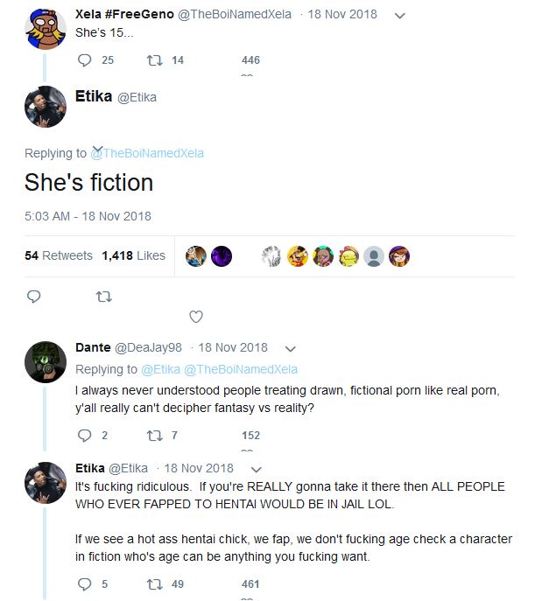This screenshot has width=535, height=601.
Task: Click the 18 Nov 2018 timestamp on Dante's tweet
Action: click(233, 347)
